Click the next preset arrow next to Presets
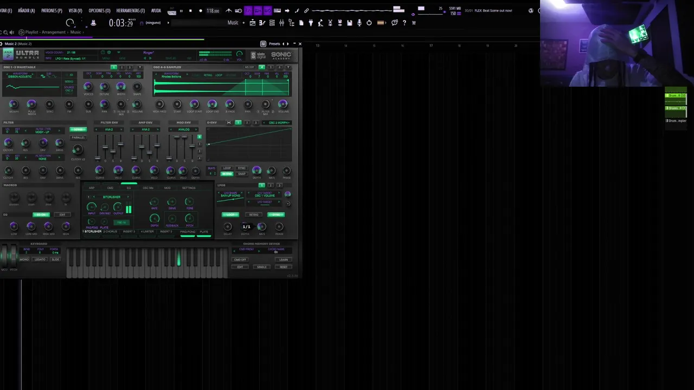694x390 pixels. [x=288, y=44]
